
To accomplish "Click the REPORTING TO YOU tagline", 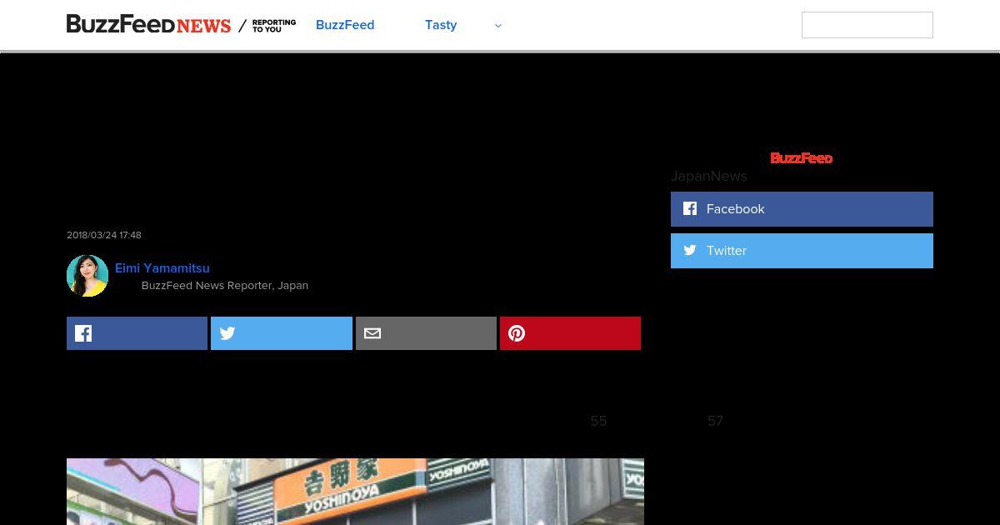I will tap(274, 26).
